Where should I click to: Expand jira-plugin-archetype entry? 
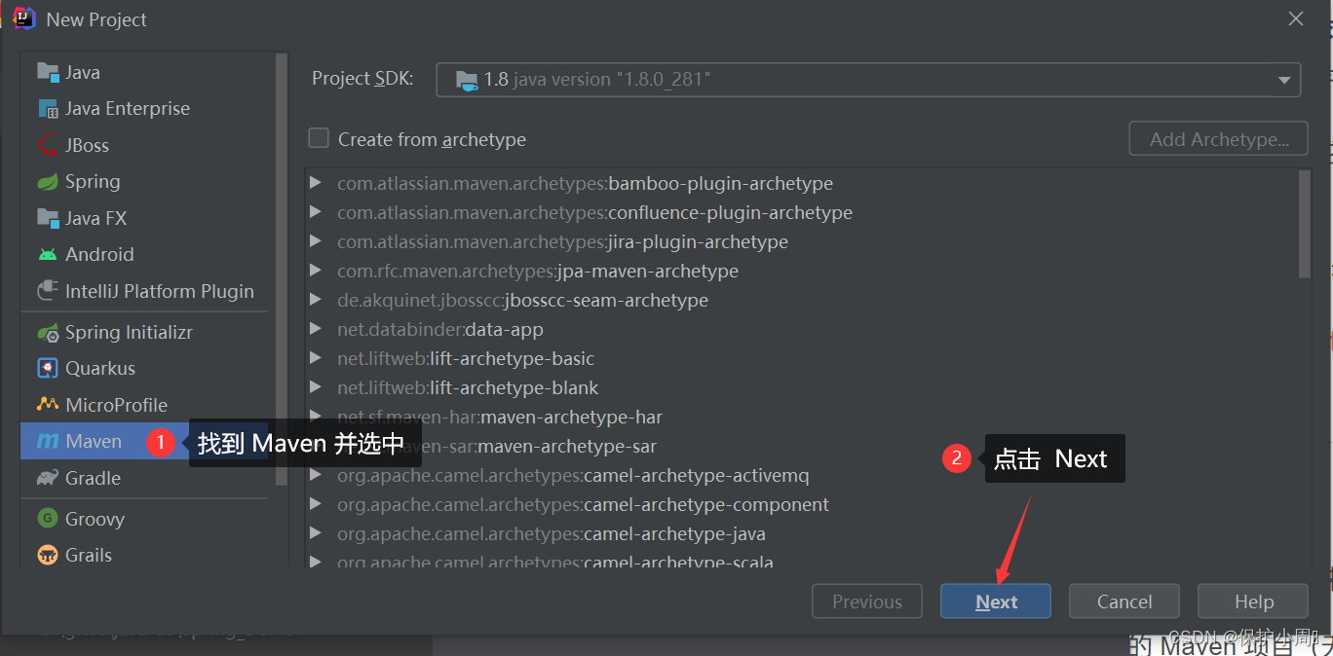(x=315, y=241)
